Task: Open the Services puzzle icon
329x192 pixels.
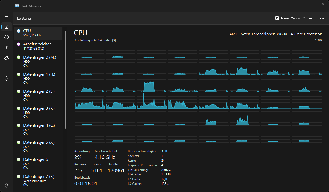Action: click(6, 78)
